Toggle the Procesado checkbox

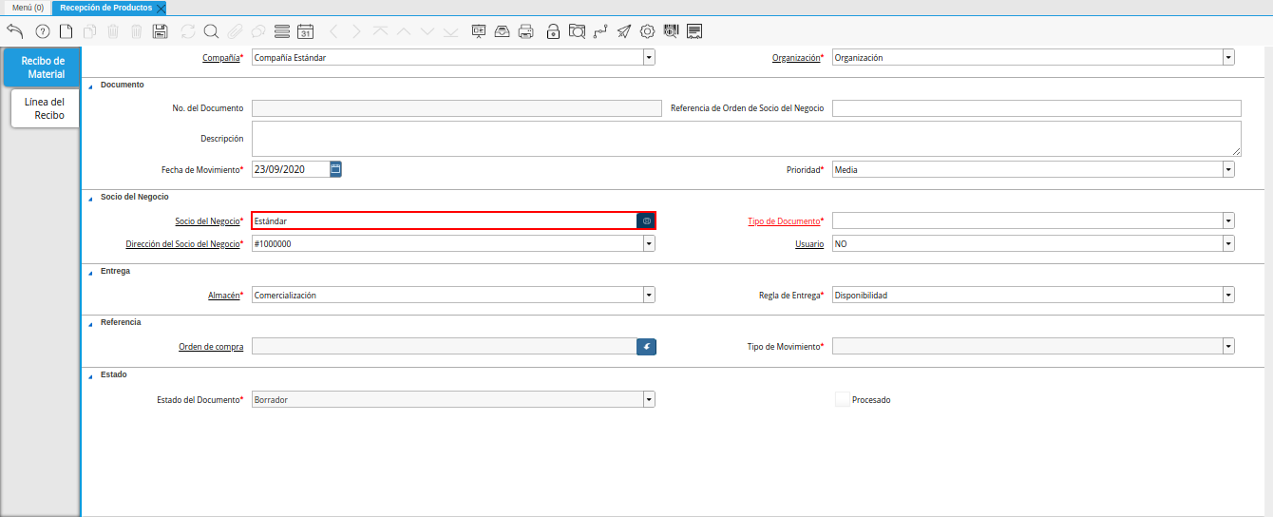tap(842, 399)
